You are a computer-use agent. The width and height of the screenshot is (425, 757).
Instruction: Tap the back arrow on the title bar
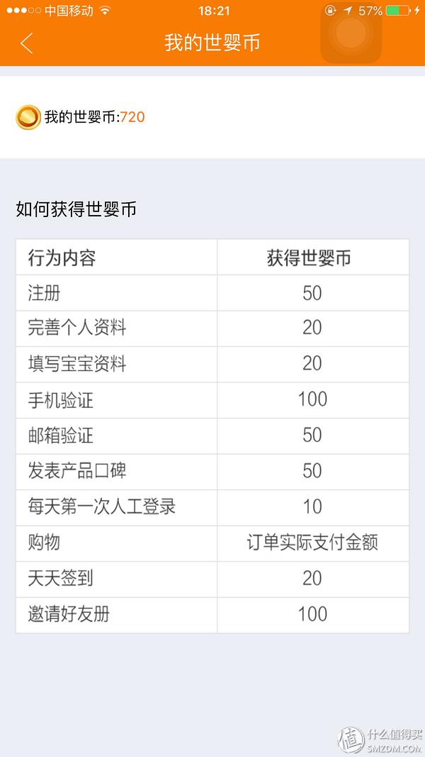[26, 43]
